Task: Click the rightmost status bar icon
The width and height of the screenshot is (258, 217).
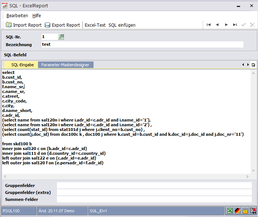Action: click(x=253, y=211)
